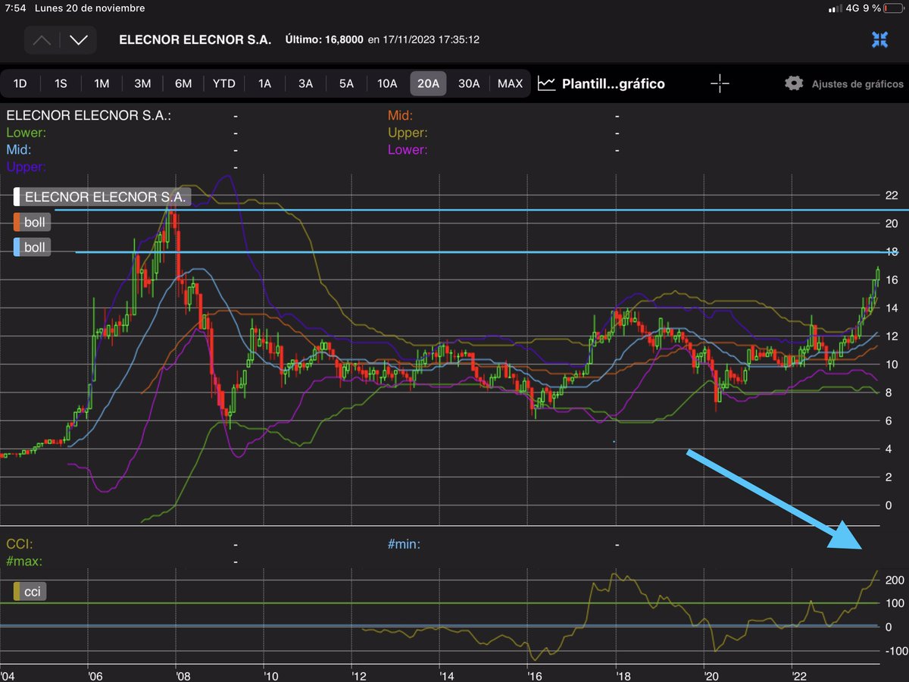Click the #min: legend label
909x682 pixels.
point(404,544)
